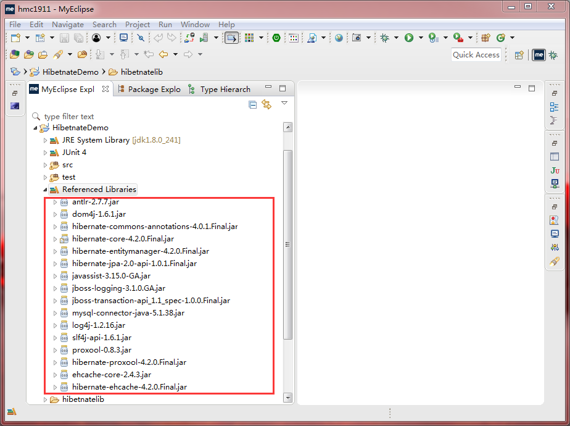The image size is (570, 426).
Task: Click the Open Perspective icon beside Quick Access
Action: [519, 55]
